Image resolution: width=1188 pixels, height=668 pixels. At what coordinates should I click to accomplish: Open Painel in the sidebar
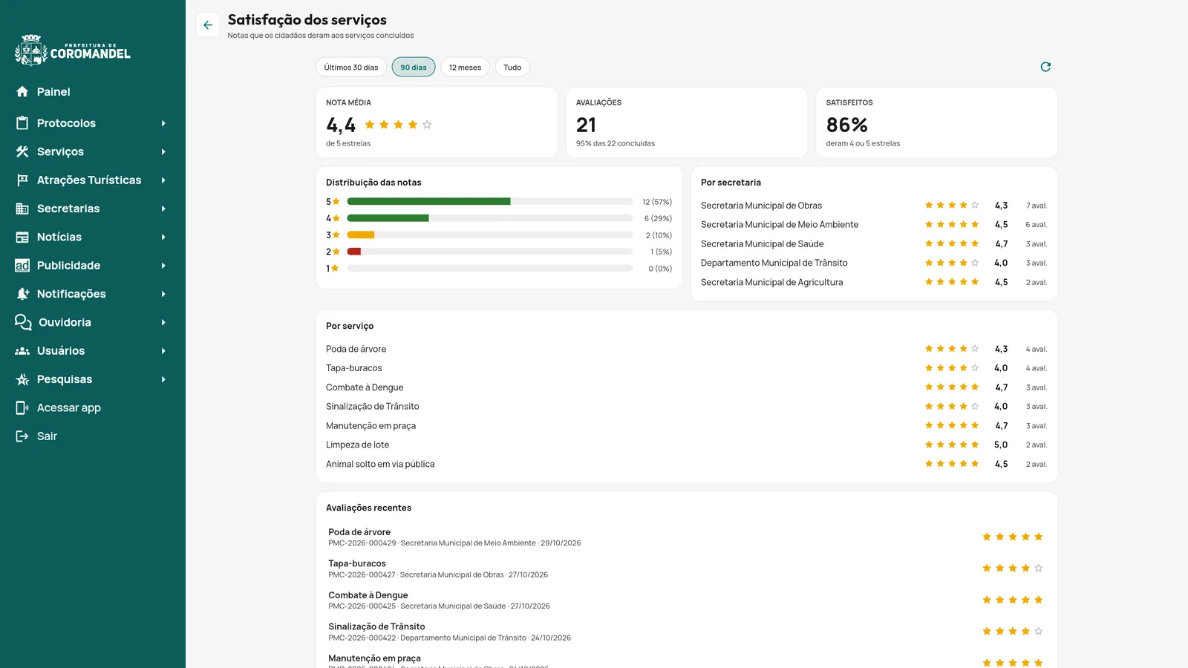coord(53,91)
